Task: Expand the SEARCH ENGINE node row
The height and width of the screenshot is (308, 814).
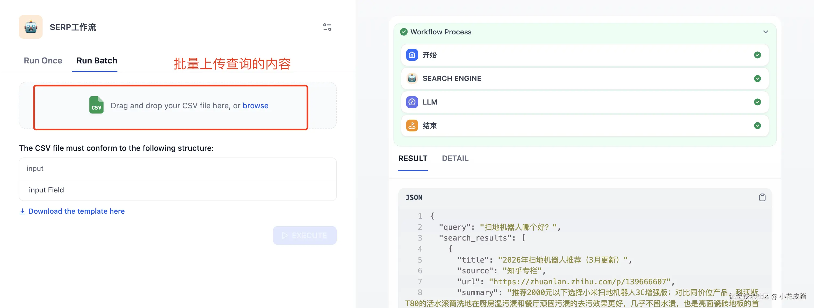Action: click(x=585, y=78)
